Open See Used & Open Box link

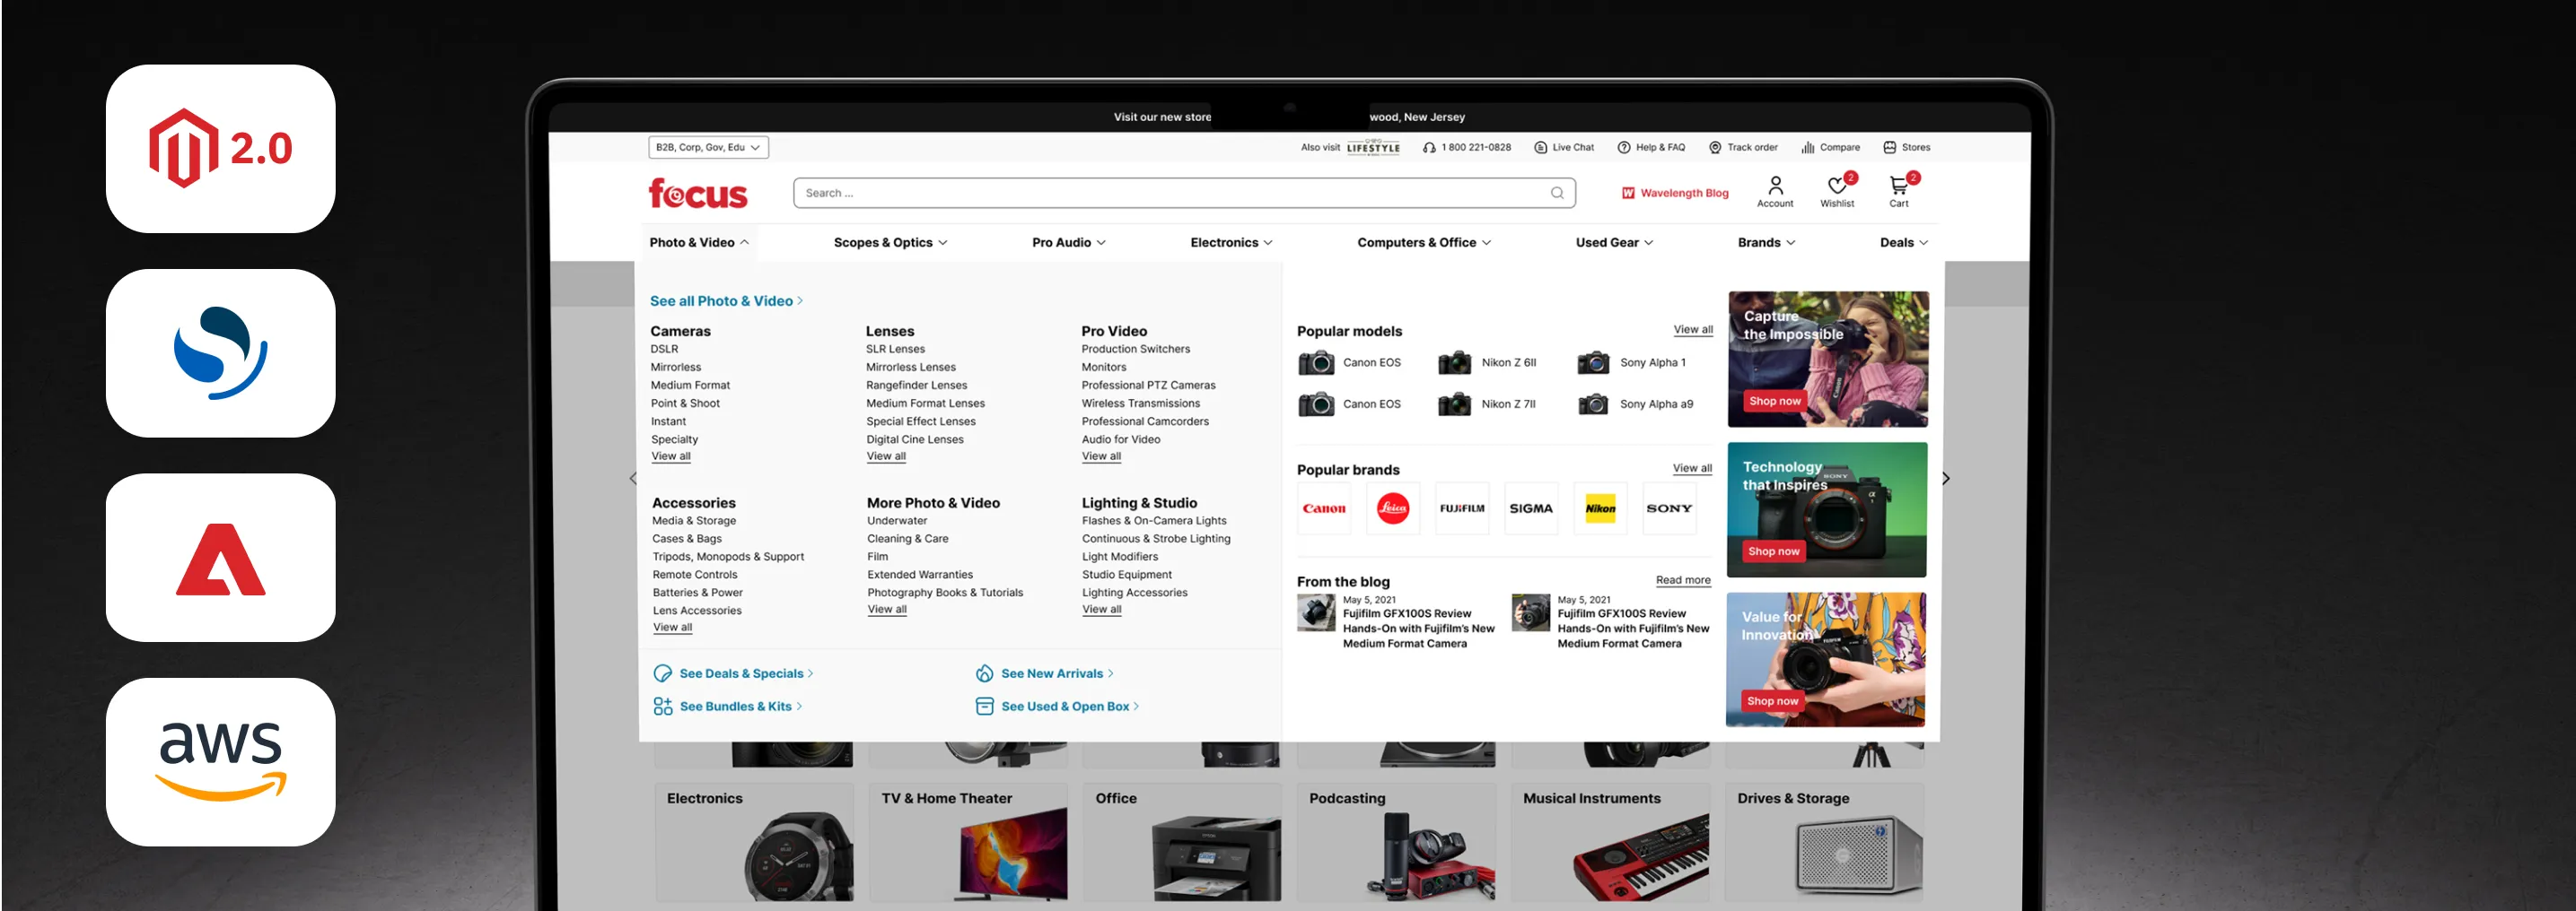point(1057,707)
